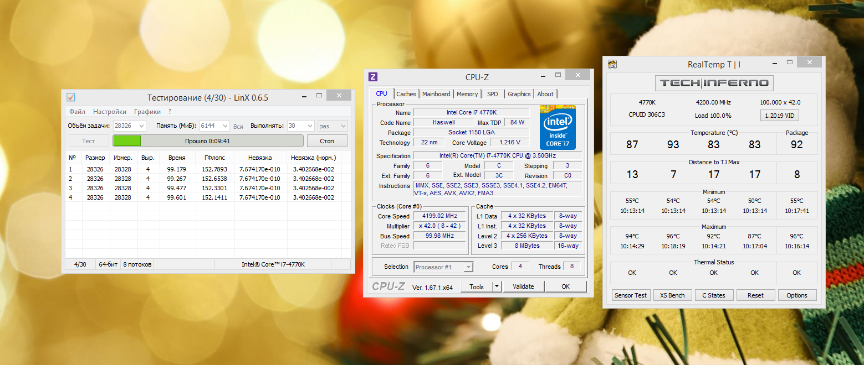Click the Validate button in CPU-Z

[x=523, y=286]
